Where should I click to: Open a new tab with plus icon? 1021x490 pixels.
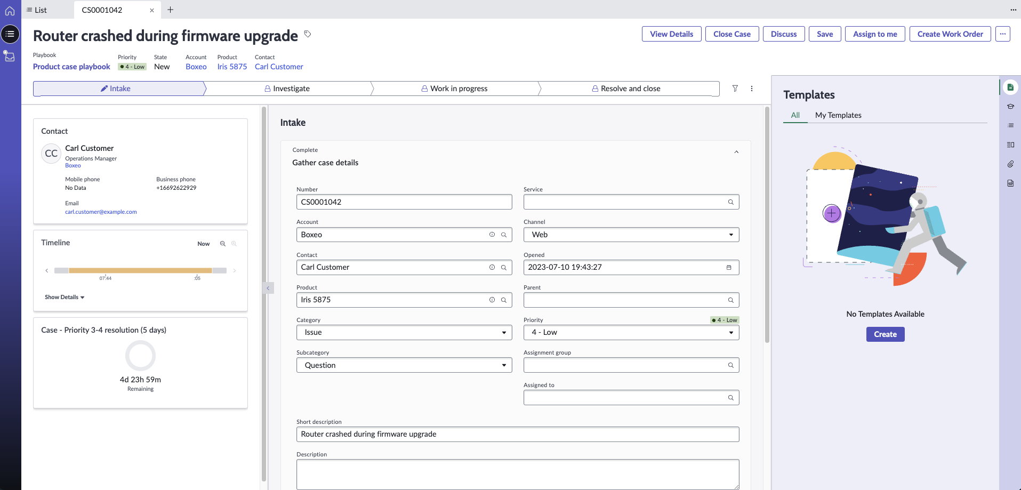(171, 10)
